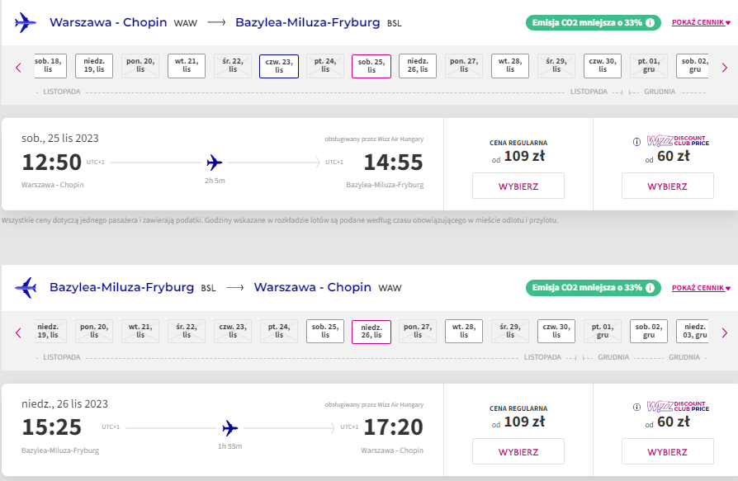The image size is (738, 481).
Task: Show next dates in return date carousel
Action: 724,332
